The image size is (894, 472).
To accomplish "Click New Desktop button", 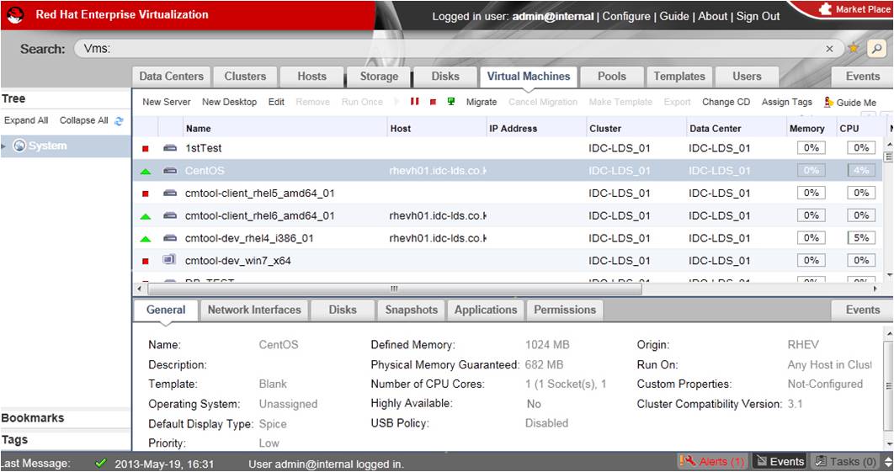I will click(229, 102).
